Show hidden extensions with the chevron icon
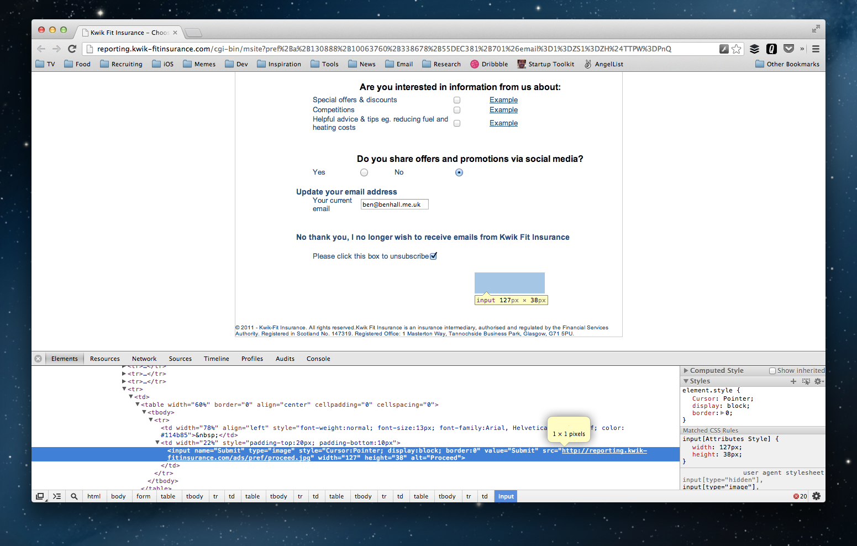 click(802, 49)
